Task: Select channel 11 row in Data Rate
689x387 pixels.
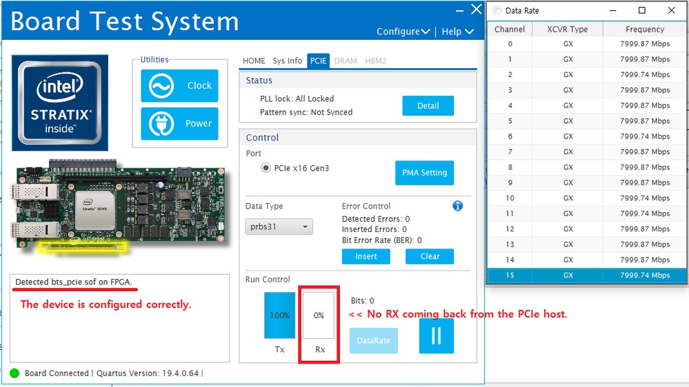Action: [x=587, y=213]
